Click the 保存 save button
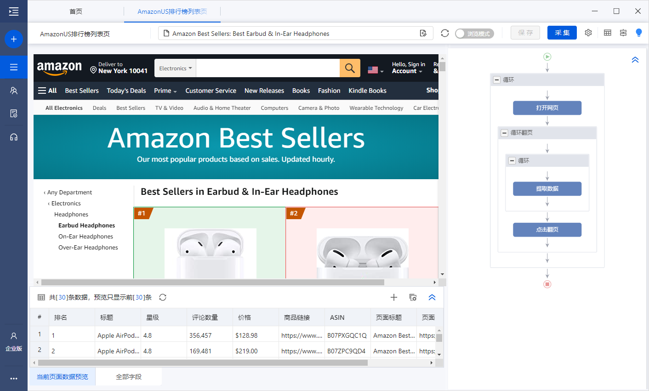The height and width of the screenshot is (391, 649). (x=525, y=33)
